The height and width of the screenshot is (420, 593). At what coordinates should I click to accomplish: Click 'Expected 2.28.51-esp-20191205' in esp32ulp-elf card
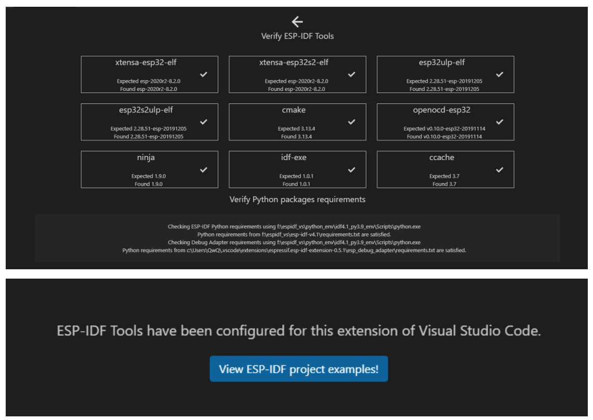click(x=444, y=82)
